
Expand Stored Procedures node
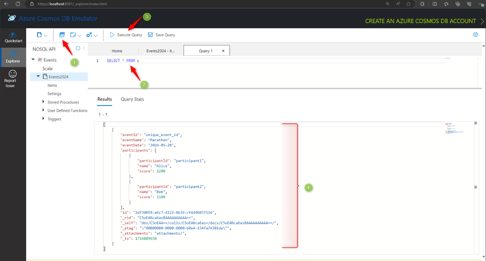(x=43, y=102)
